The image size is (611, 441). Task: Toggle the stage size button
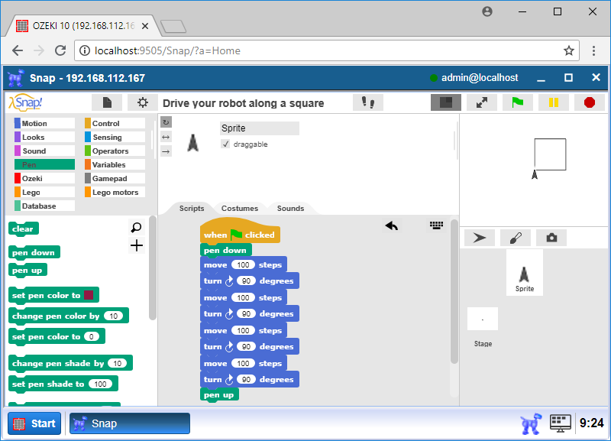pyautogui.click(x=446, y=102)
